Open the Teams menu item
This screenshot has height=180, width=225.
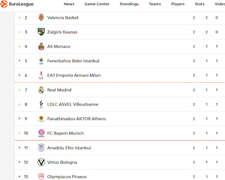coord(155,4)
